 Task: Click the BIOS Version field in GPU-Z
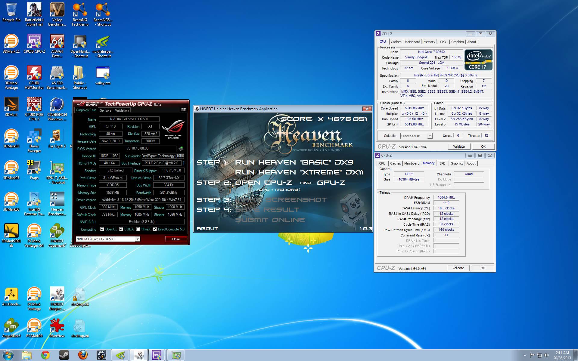tap(138, 148)
